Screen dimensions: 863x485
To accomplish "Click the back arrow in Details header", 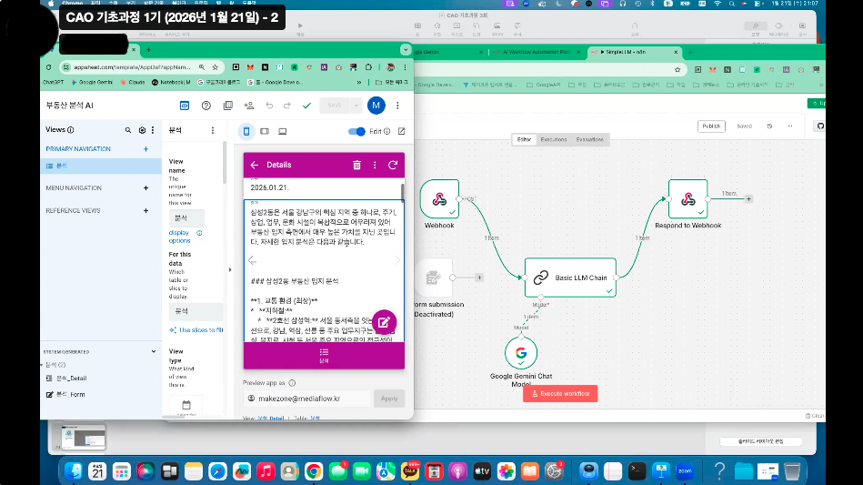I will [255, 165].
